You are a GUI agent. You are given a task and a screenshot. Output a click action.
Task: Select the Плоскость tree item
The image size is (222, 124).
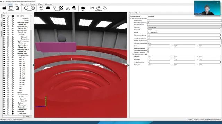pos(23,113)
